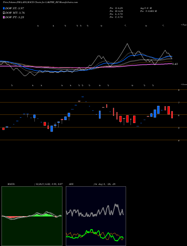The height and width of the screenshot is (246, 187).
Task: Click the white DOW MT legend swatch
Action: (4, 13)
